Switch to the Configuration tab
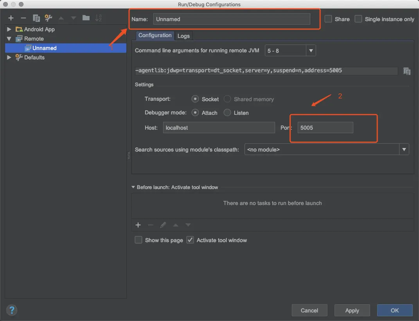The image size is (419, 321). (155, 36)
